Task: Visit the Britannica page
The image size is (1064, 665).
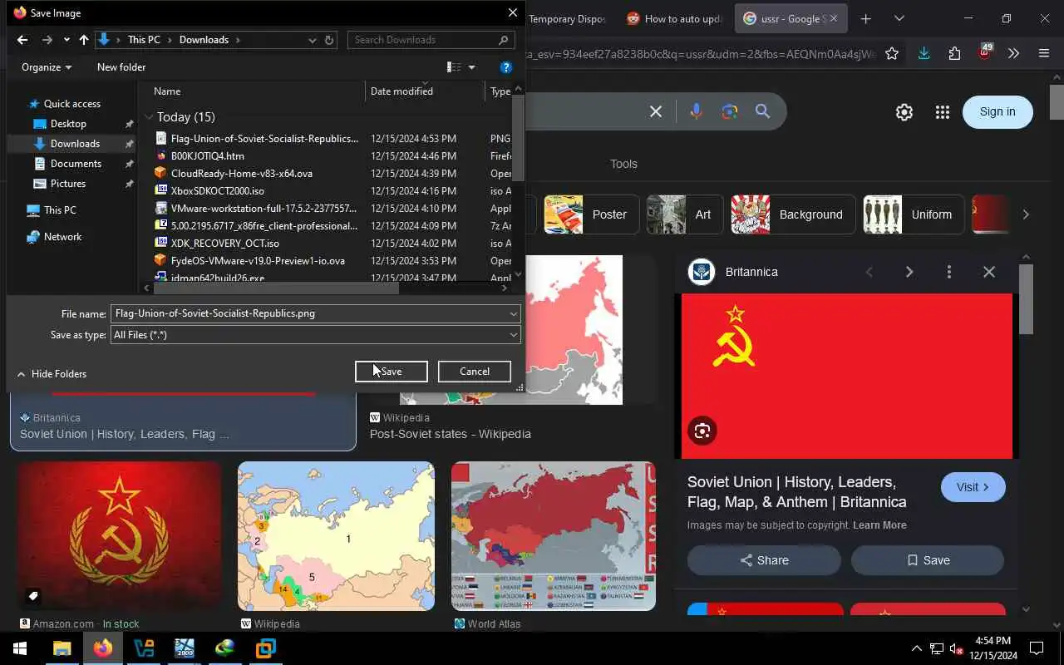Action: [973, 487]
